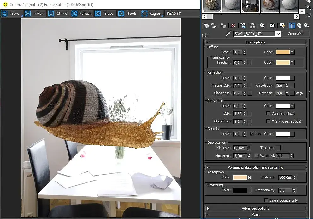313x219 pixels.
Task: Pick material with the eyedropper icon
Action: click(228, 34)
